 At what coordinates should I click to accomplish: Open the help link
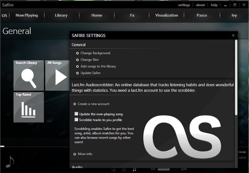(214, 5)
